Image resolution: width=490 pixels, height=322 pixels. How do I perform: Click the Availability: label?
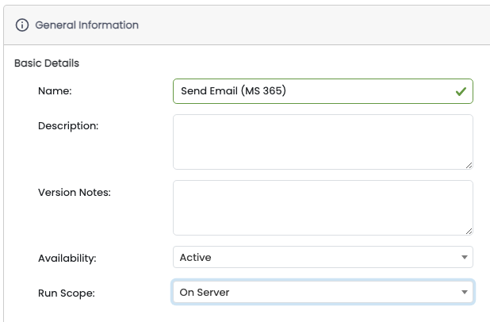coord(67,258)
